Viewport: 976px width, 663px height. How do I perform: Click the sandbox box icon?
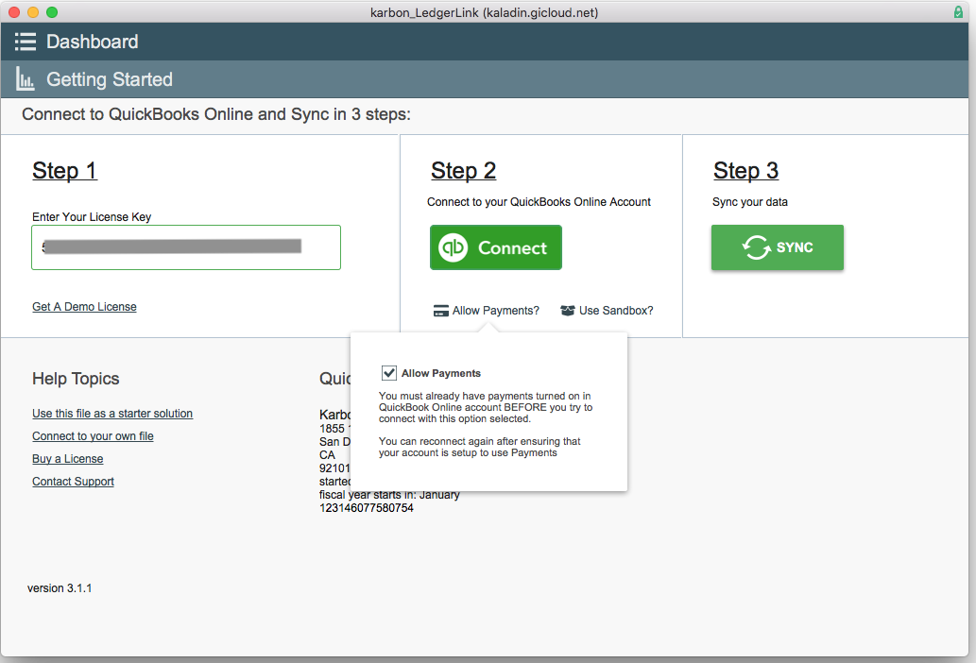[568, 311]
